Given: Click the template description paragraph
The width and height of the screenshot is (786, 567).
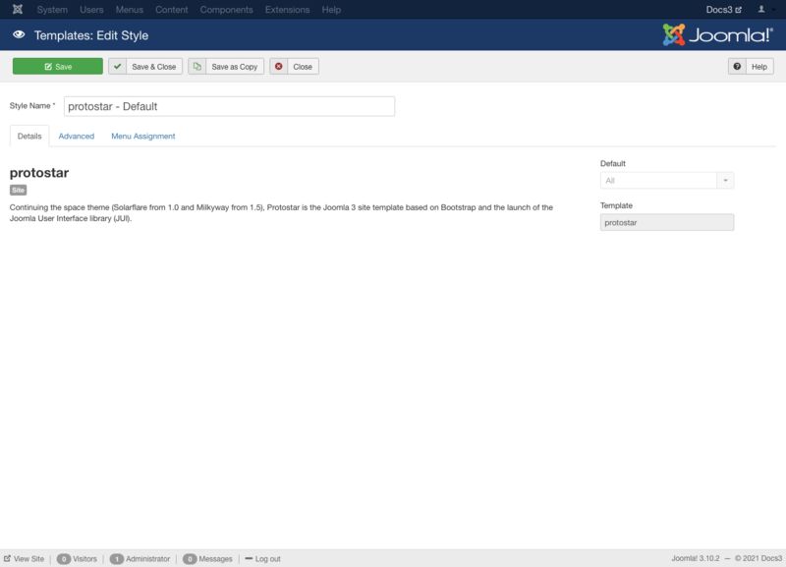Looking at the screenshot, I should (281, 212).
